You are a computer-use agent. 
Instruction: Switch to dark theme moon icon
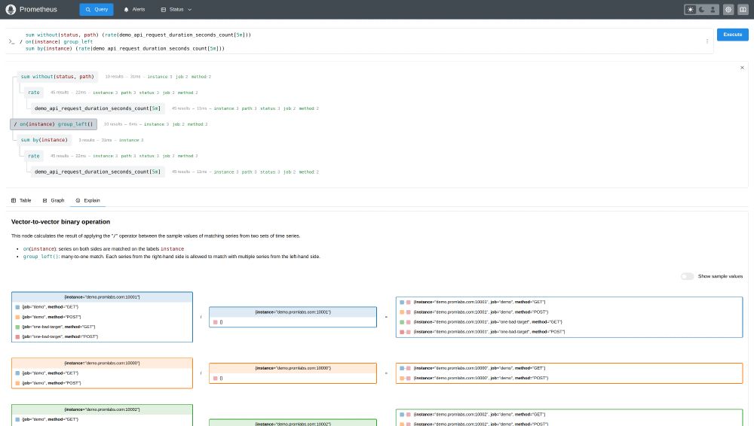pyautogui.click(x=701, y=10)
